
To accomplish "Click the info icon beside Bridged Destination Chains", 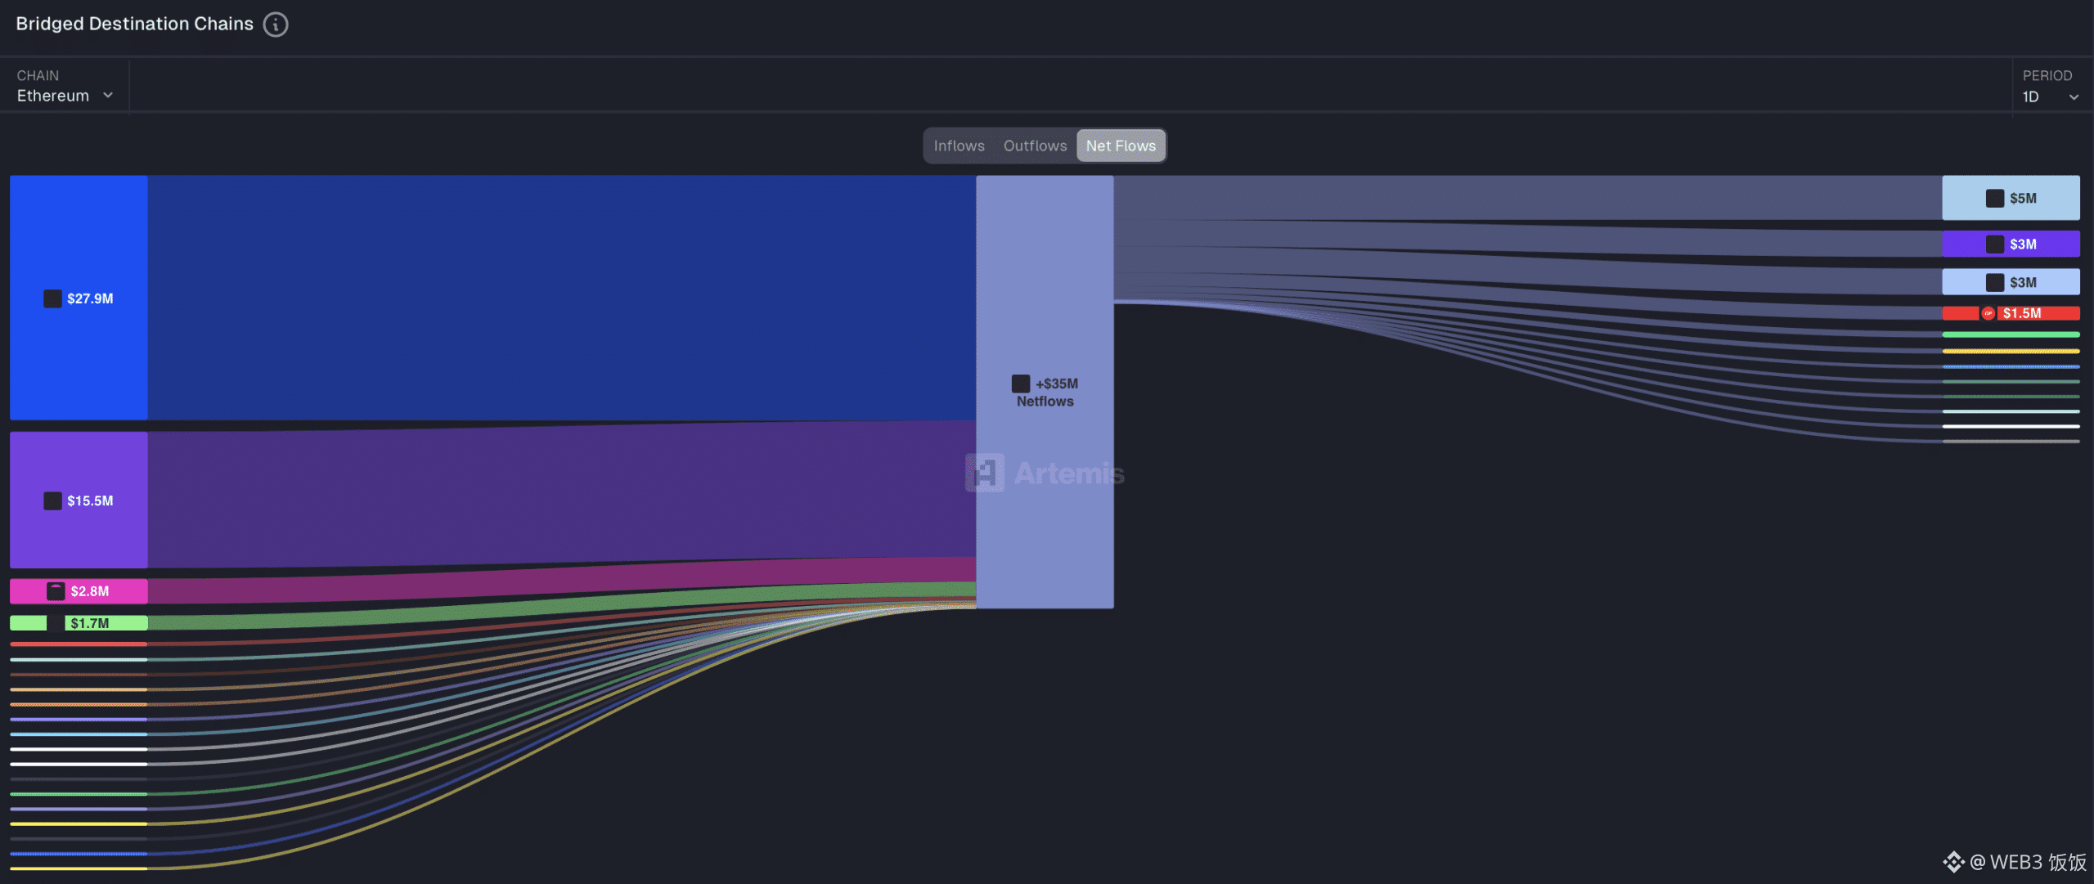I will pyautogui.click(x=276, y=25).
